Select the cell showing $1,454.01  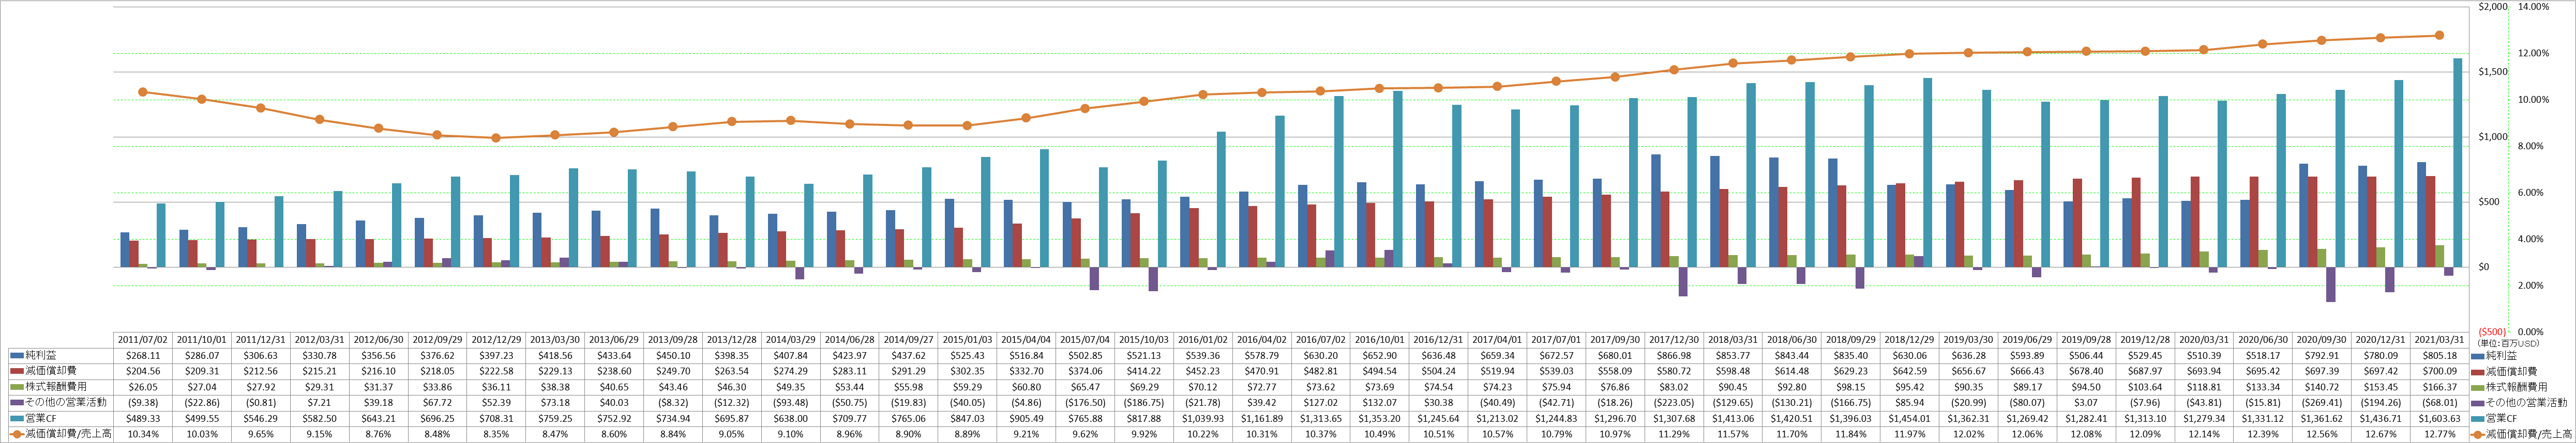(x=1909, y=418)
